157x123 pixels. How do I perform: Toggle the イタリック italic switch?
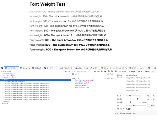128,109
